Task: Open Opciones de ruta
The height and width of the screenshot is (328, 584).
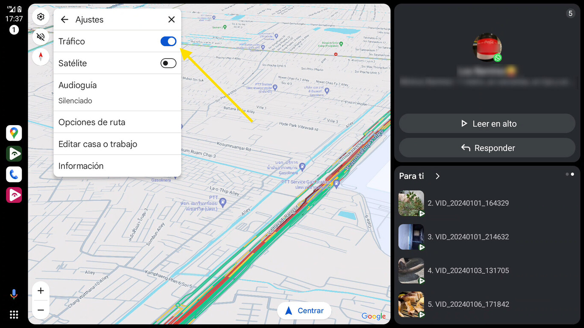Action: (117, 122)
